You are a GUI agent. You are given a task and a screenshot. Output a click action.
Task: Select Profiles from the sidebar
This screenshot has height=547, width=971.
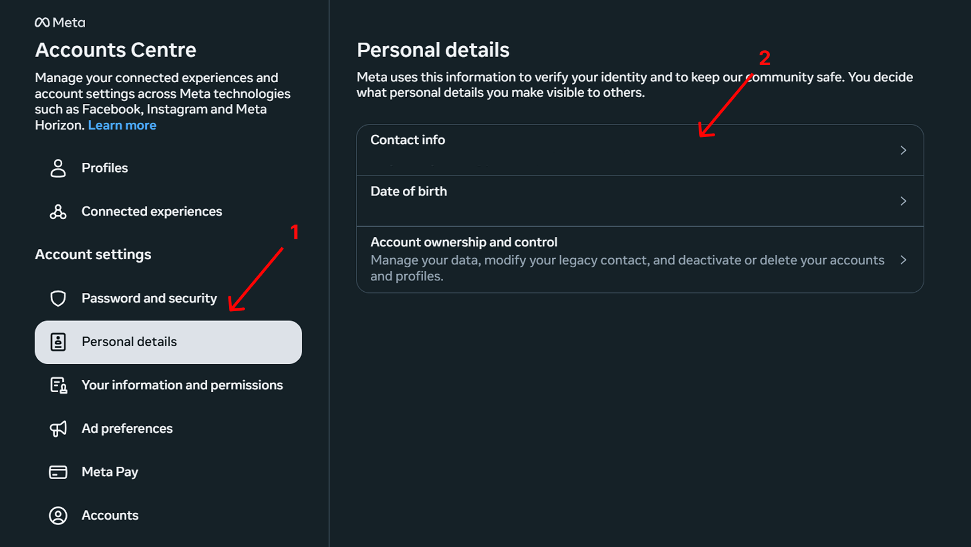[105, 168]
